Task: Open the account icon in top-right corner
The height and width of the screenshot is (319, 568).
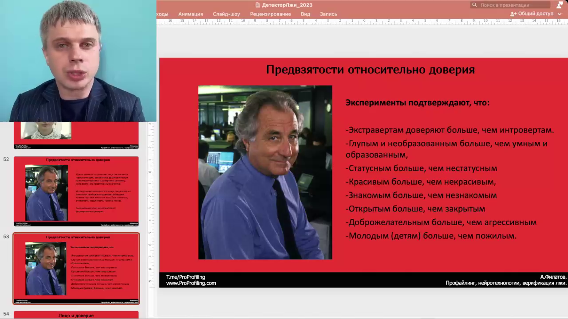Action: (x=559, y=5)
